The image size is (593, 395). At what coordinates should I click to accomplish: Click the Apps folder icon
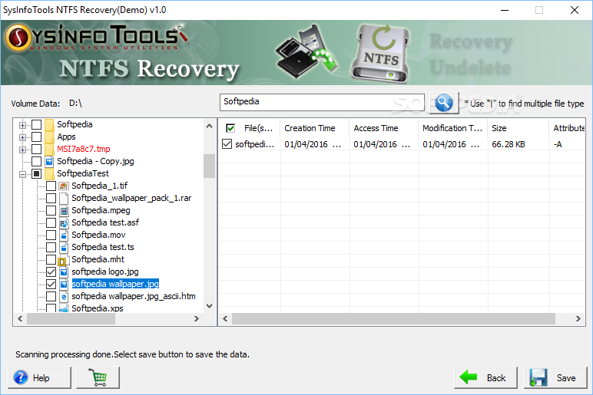[49, 137]
